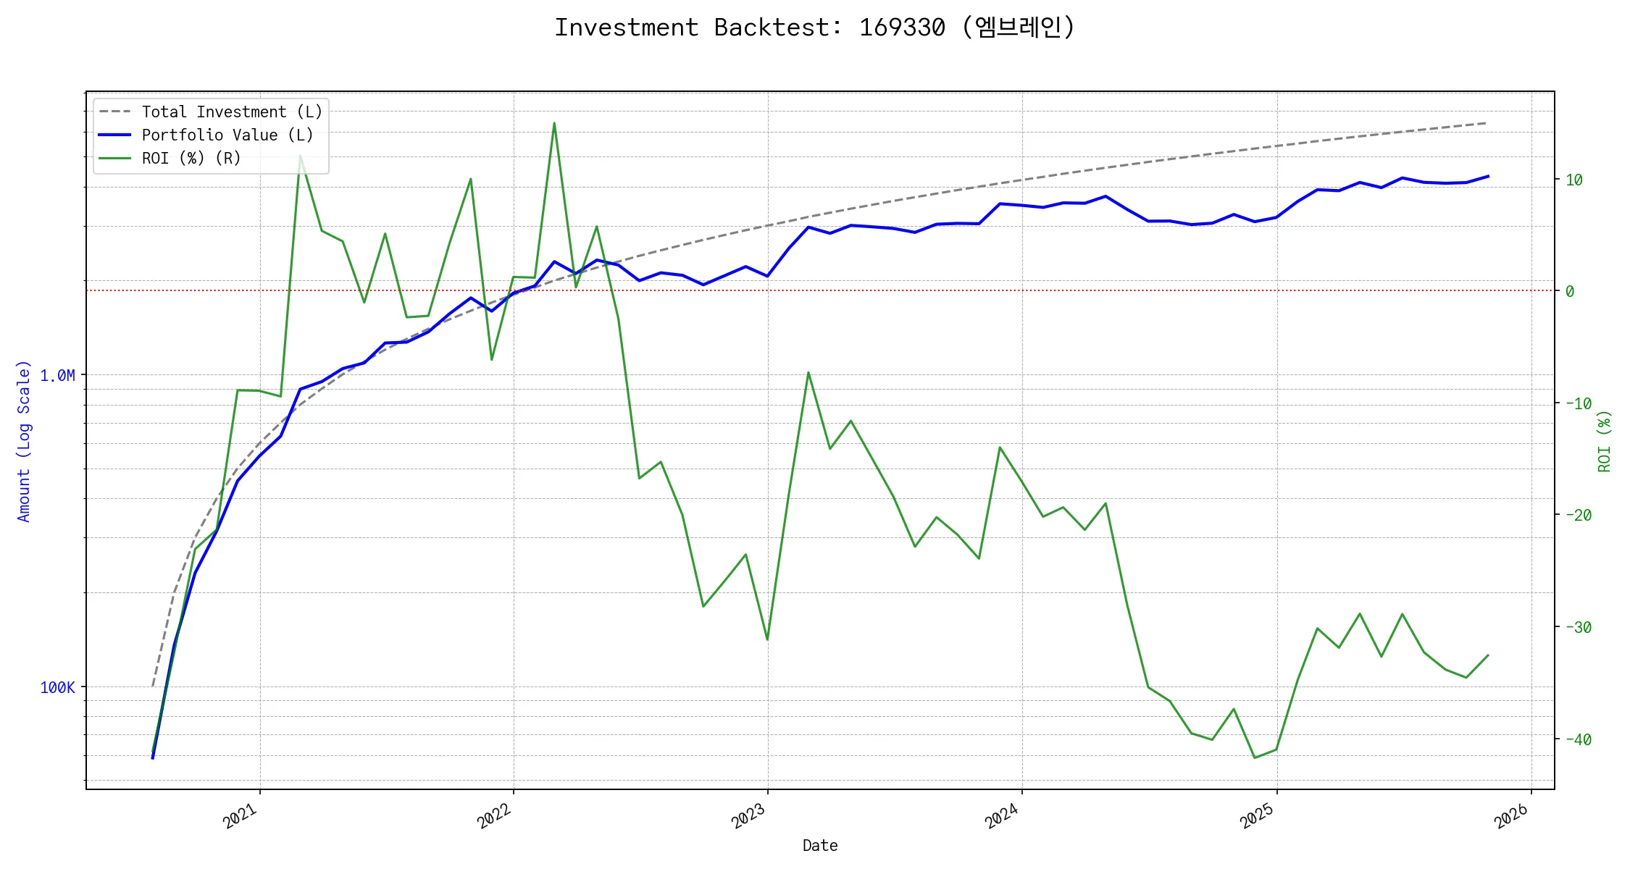
Task: Click the green legend line sample
Action: point(115,159)
